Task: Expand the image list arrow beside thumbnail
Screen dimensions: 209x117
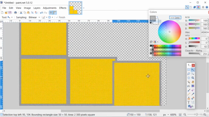Action: click(84, 8)
